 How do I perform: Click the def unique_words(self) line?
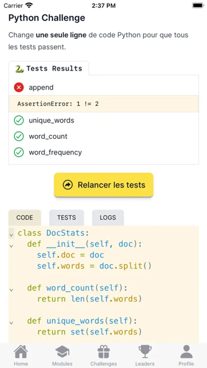(82, 321)
